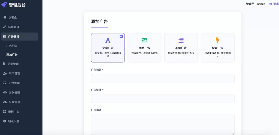279x135 pixels.
Task: Open the 模板中心 sidebar section
Action: click(x=14, y=112)
